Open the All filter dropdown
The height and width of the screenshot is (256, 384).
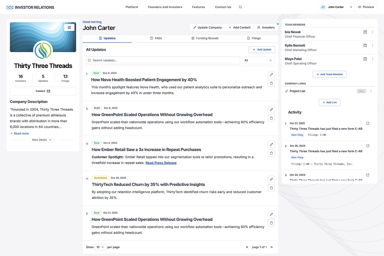pyautogui.click(x=258, y=60)
